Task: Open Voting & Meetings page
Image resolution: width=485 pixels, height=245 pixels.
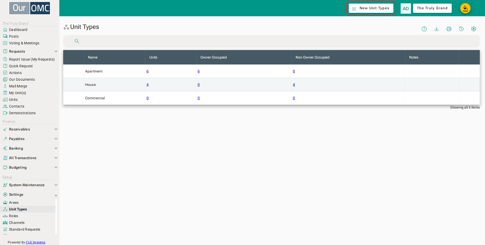Action: point(24,43)
